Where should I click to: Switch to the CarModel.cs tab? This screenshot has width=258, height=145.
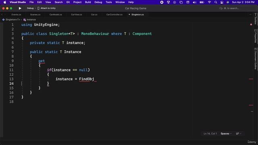(56, 14)
